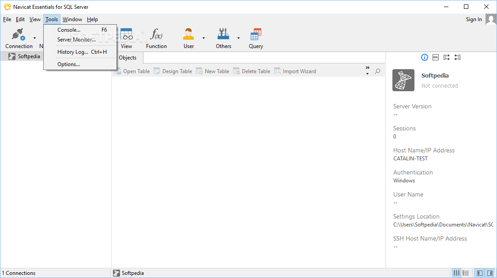Open the Query toolbar icon

pyautogui.click(x=256, y=34)
